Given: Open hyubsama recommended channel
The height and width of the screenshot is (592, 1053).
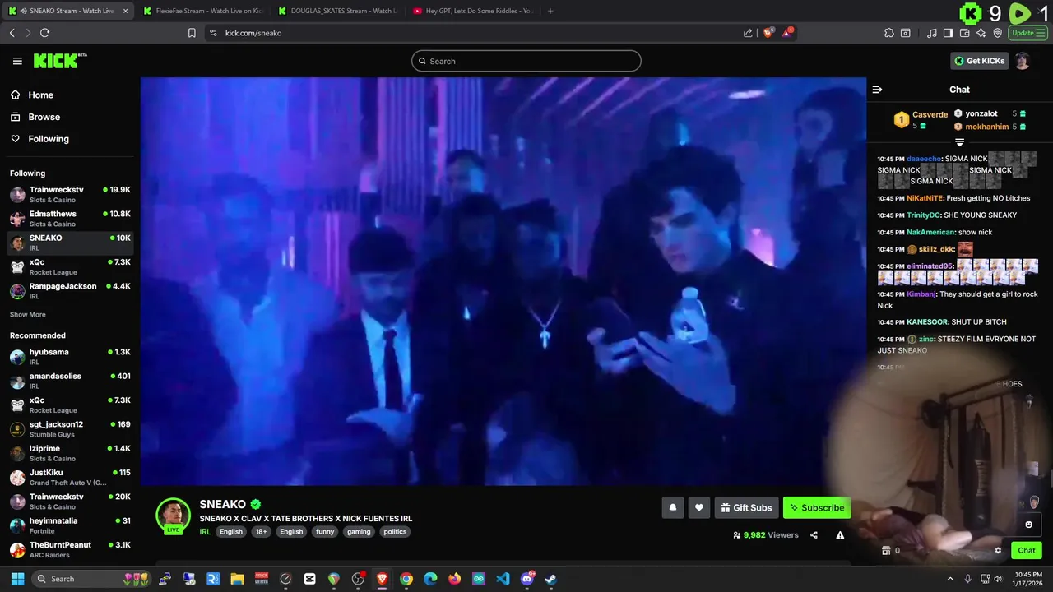Looking at the screenshot, I should 70,357.
